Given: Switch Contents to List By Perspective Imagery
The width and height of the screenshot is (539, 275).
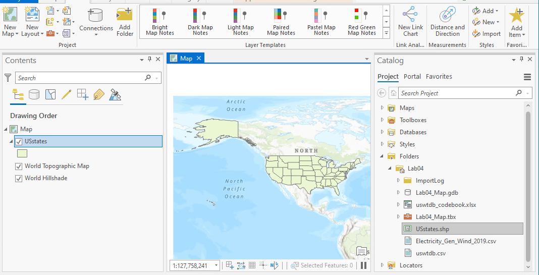Looking at the screenshot, I should click(115, 94).
